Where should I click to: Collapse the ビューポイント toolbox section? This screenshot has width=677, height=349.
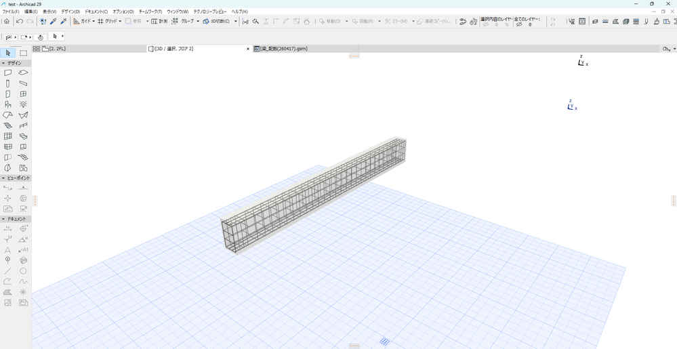tap(3, 178)
